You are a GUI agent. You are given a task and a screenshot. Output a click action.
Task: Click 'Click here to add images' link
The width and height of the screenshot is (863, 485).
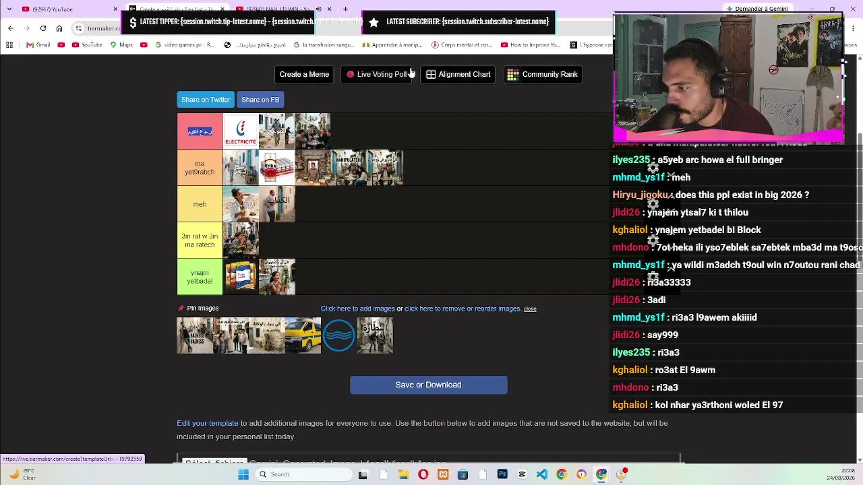[357, 309]
